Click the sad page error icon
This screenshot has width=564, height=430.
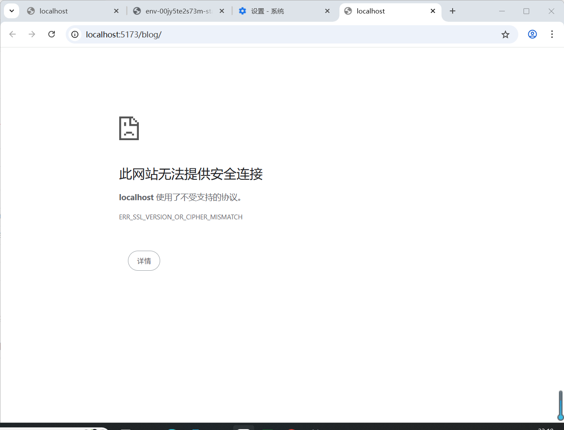click(129, 128)
